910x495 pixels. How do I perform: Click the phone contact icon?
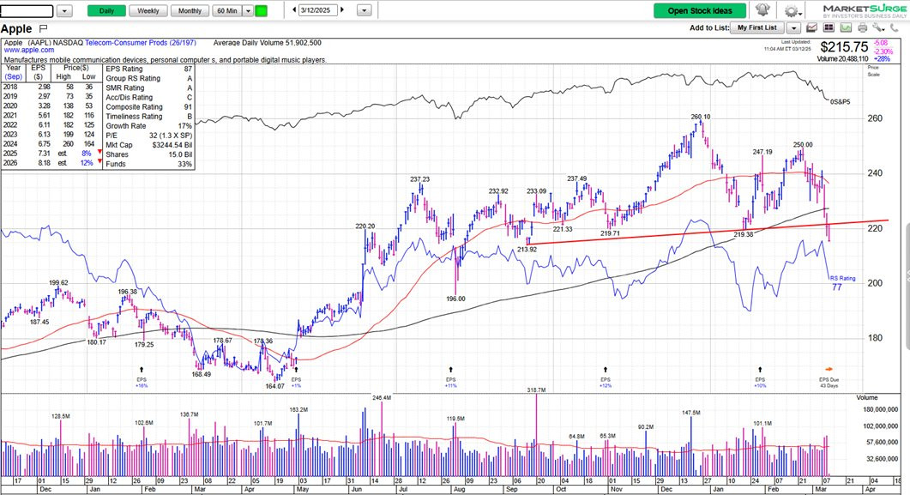click(895, 27)
